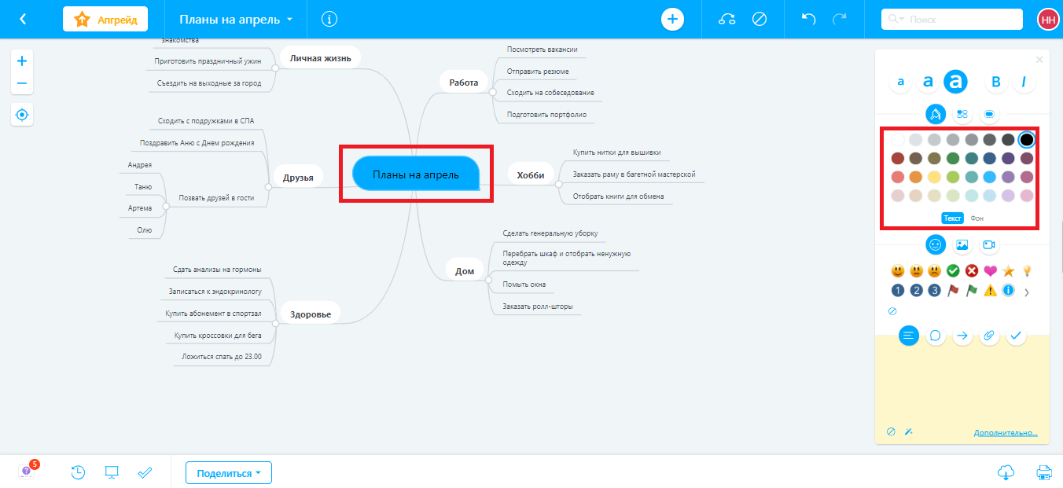Open the map info icon
The image size is (1063, 488).
pos(329,19)
